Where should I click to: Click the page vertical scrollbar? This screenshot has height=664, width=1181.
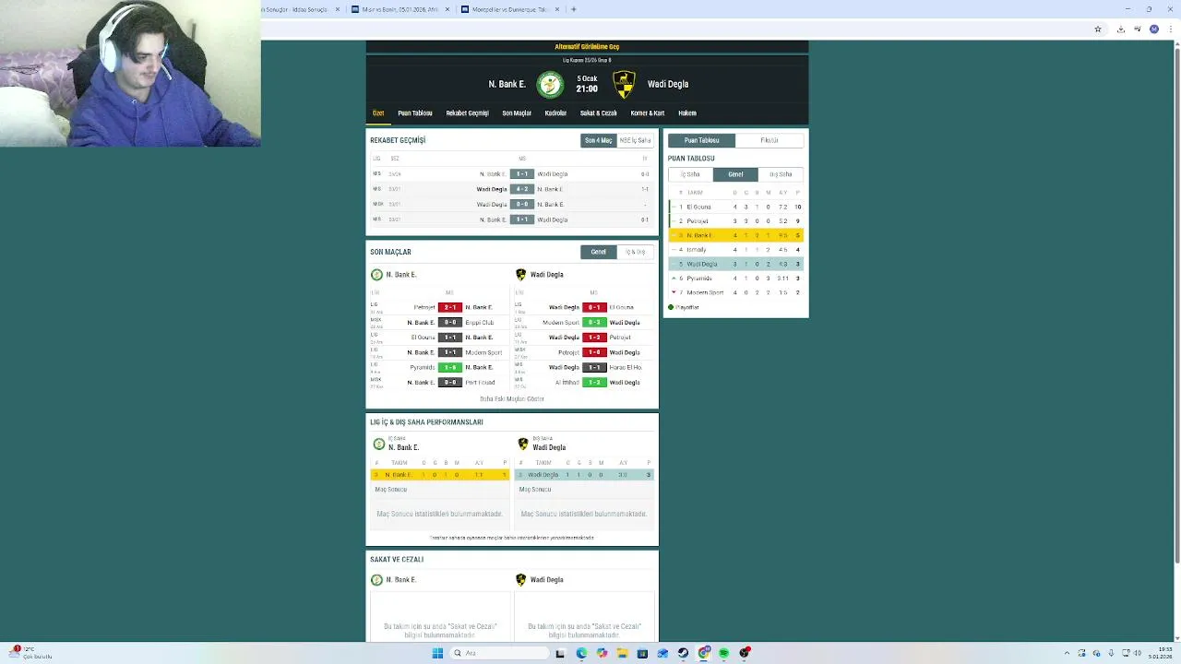pos(1177,304)
